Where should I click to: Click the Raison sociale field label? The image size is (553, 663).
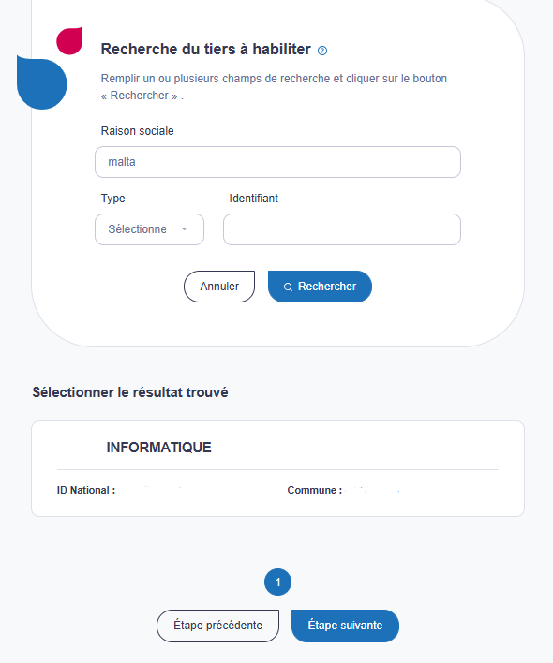137,131
